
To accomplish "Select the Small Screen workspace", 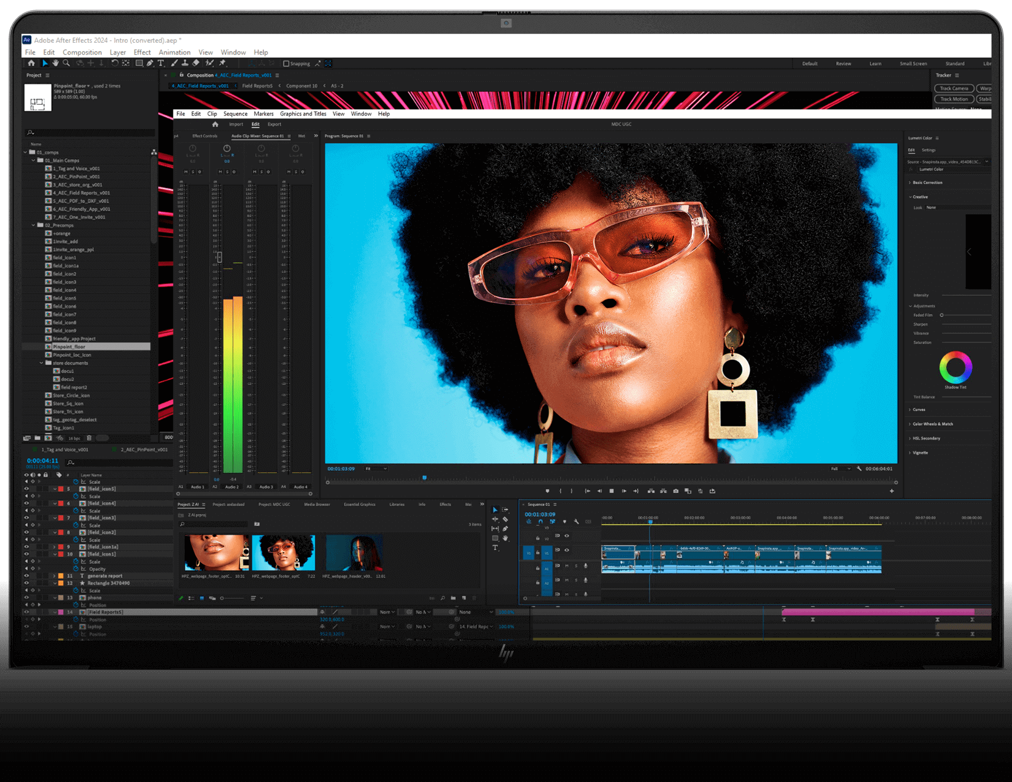I will pyautogui.click(x=913, y=64).
